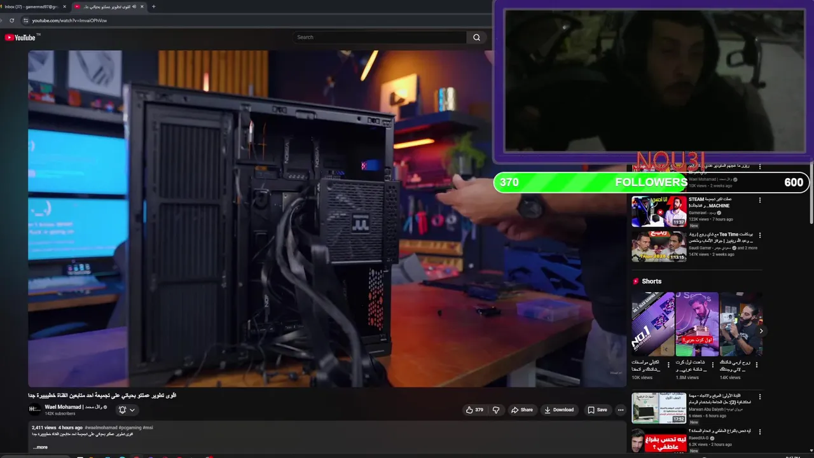This screenshot has width=814, height=458.
Task: Click the youtube.com URL in address bar
Action: tap(69, 20)
